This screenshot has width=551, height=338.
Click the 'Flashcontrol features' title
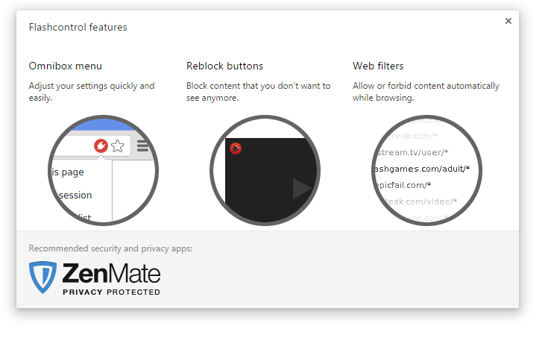78,28
